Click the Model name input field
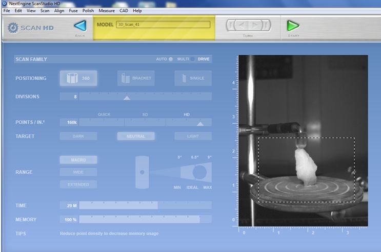Viewport: 381px width, 252px height. point(163,25)
